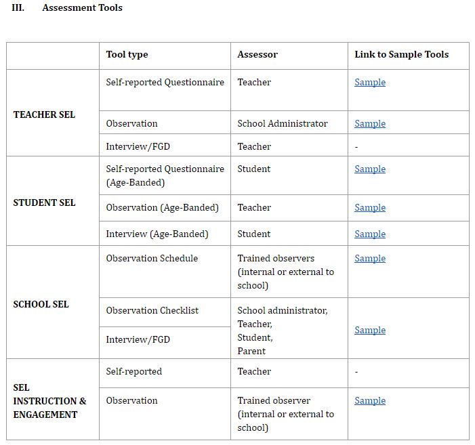Open Sample link for Student self-reported questionnaire
This screenshot has height=445, width=475.
pos(370,169)
